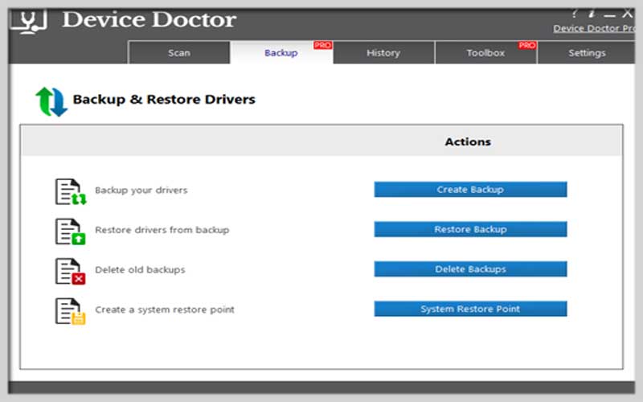Click the 'Backup & Restore Drivers' heading
This screenshot has width=643, height=402.
(x=164, y=99)
